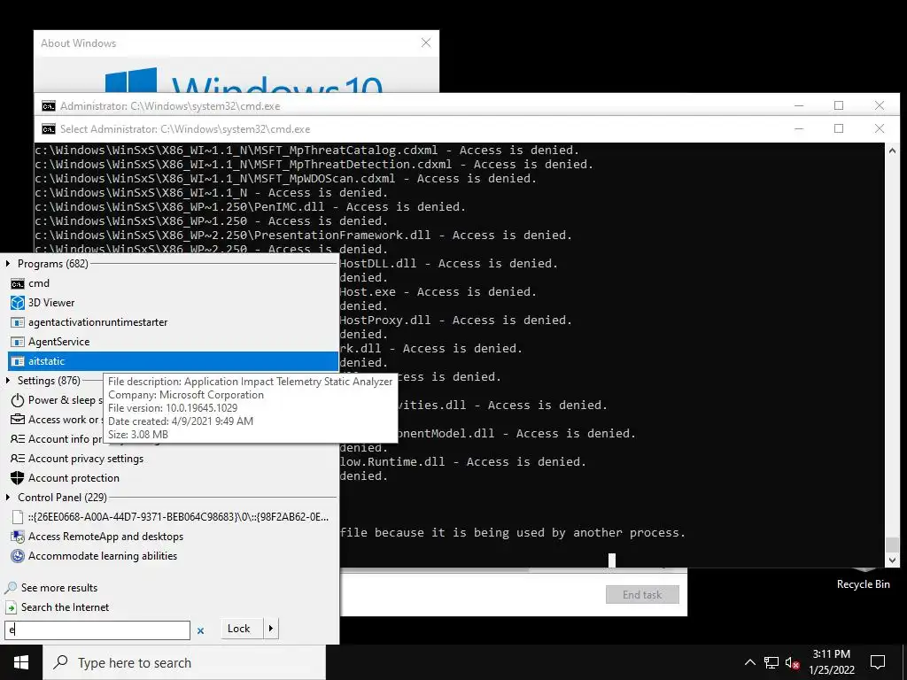Click the console scrollbar up arrow

pyautogui.click(x=892, y=151)
